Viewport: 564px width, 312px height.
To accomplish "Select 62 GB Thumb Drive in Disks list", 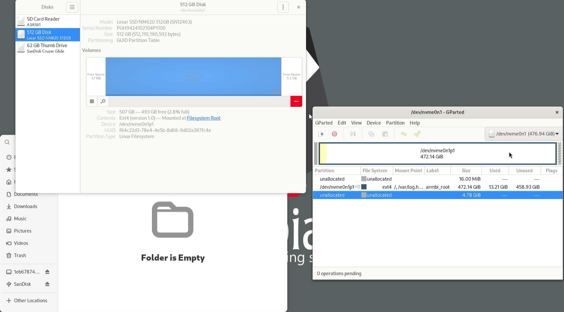I will click(47, 48).
